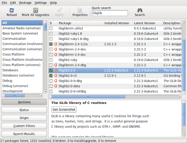Open the Help menu
Screen dimensions: 187x143
[53, 3]
